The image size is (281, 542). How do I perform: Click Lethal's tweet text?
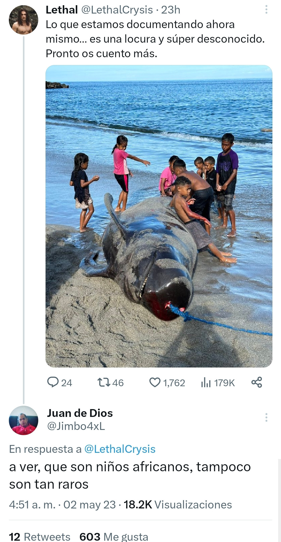pyautogui.click(x=155, y=39)
